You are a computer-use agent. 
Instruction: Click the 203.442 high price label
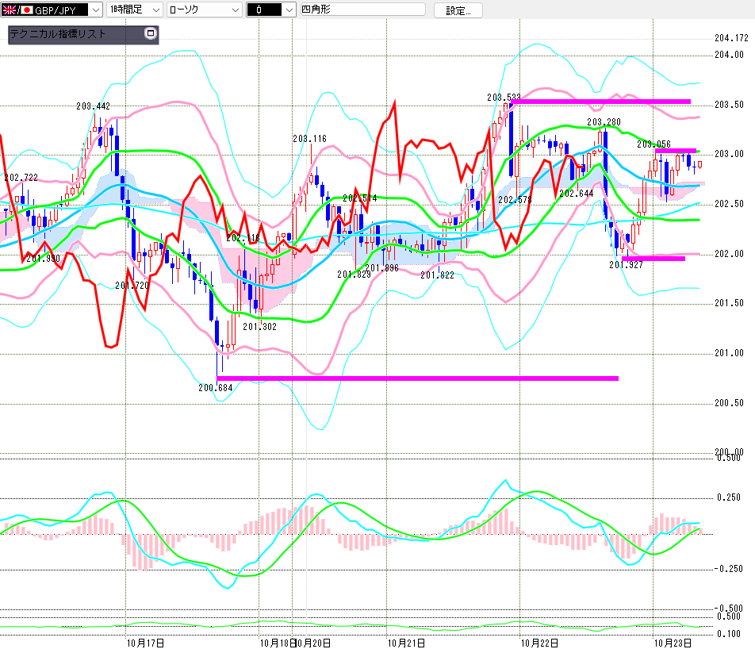coord(93,106)
